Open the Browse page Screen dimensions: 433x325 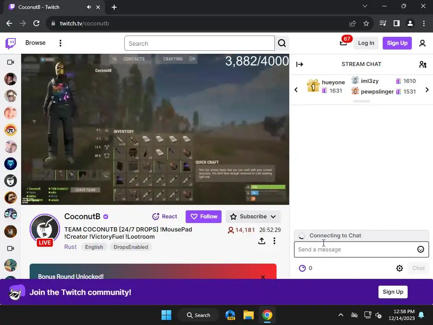(36, 43)
